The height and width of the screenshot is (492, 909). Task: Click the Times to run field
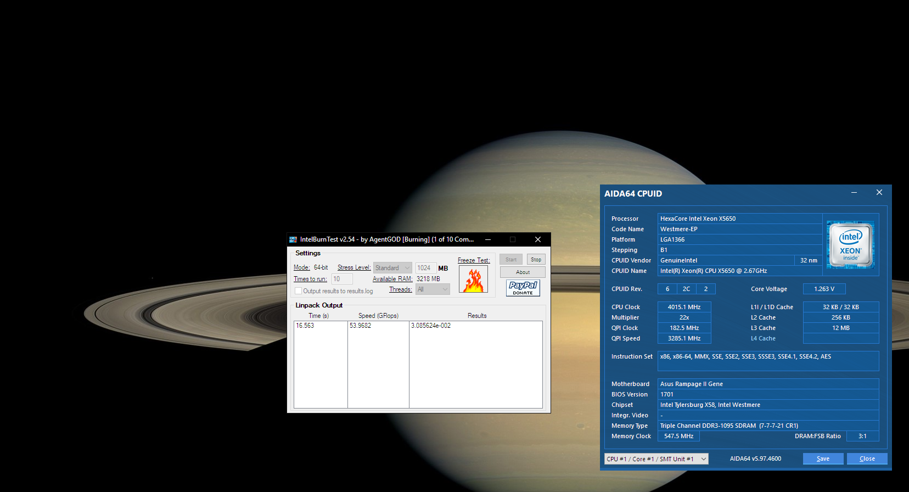(342, 279)
